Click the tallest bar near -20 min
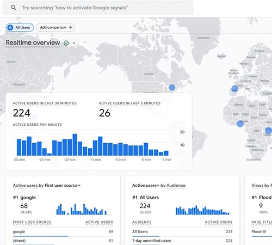This screenshot has height=245, width=272. point(75,145)
